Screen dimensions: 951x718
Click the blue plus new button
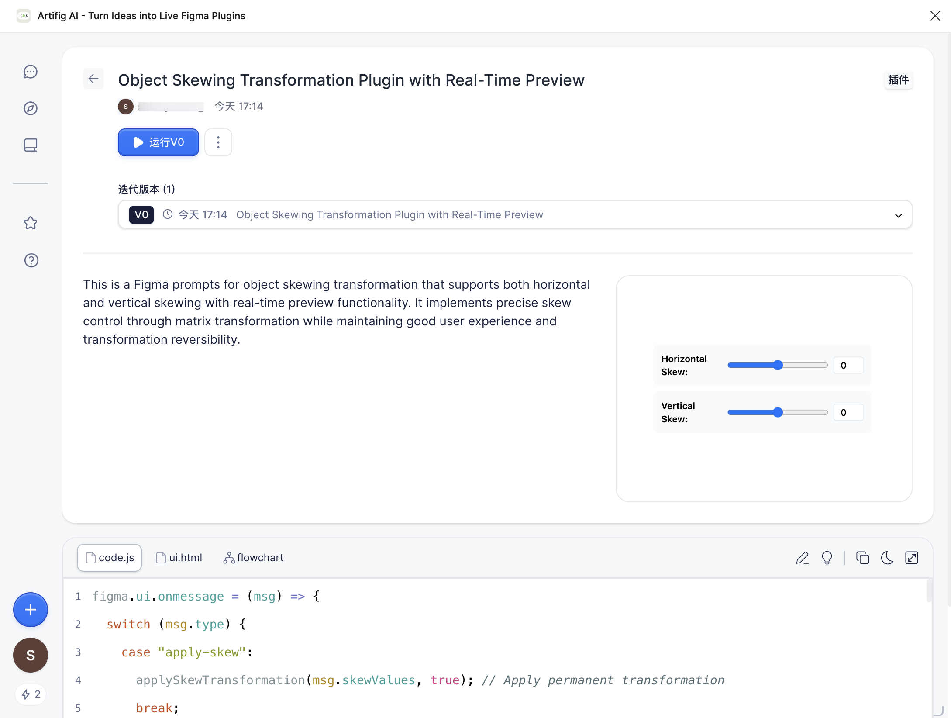pyautogui.click(x=31, y=610)
